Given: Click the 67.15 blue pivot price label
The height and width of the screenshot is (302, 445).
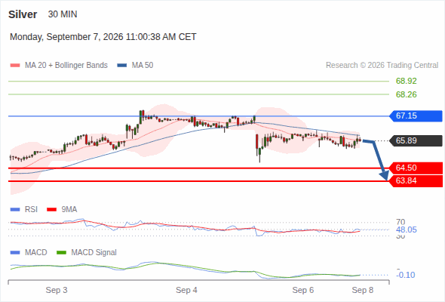Looking at the screenshot, I should pos(416,116).
